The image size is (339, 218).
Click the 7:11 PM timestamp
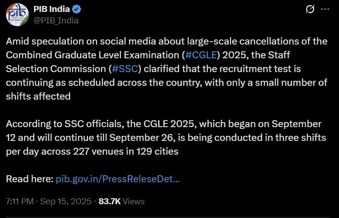click(20, 201)
